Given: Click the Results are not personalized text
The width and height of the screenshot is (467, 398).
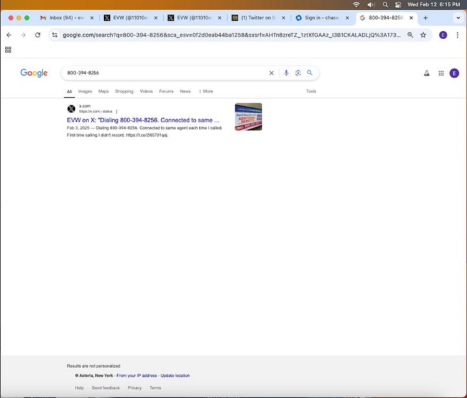Looking at the screenshot, I should 93,366.
